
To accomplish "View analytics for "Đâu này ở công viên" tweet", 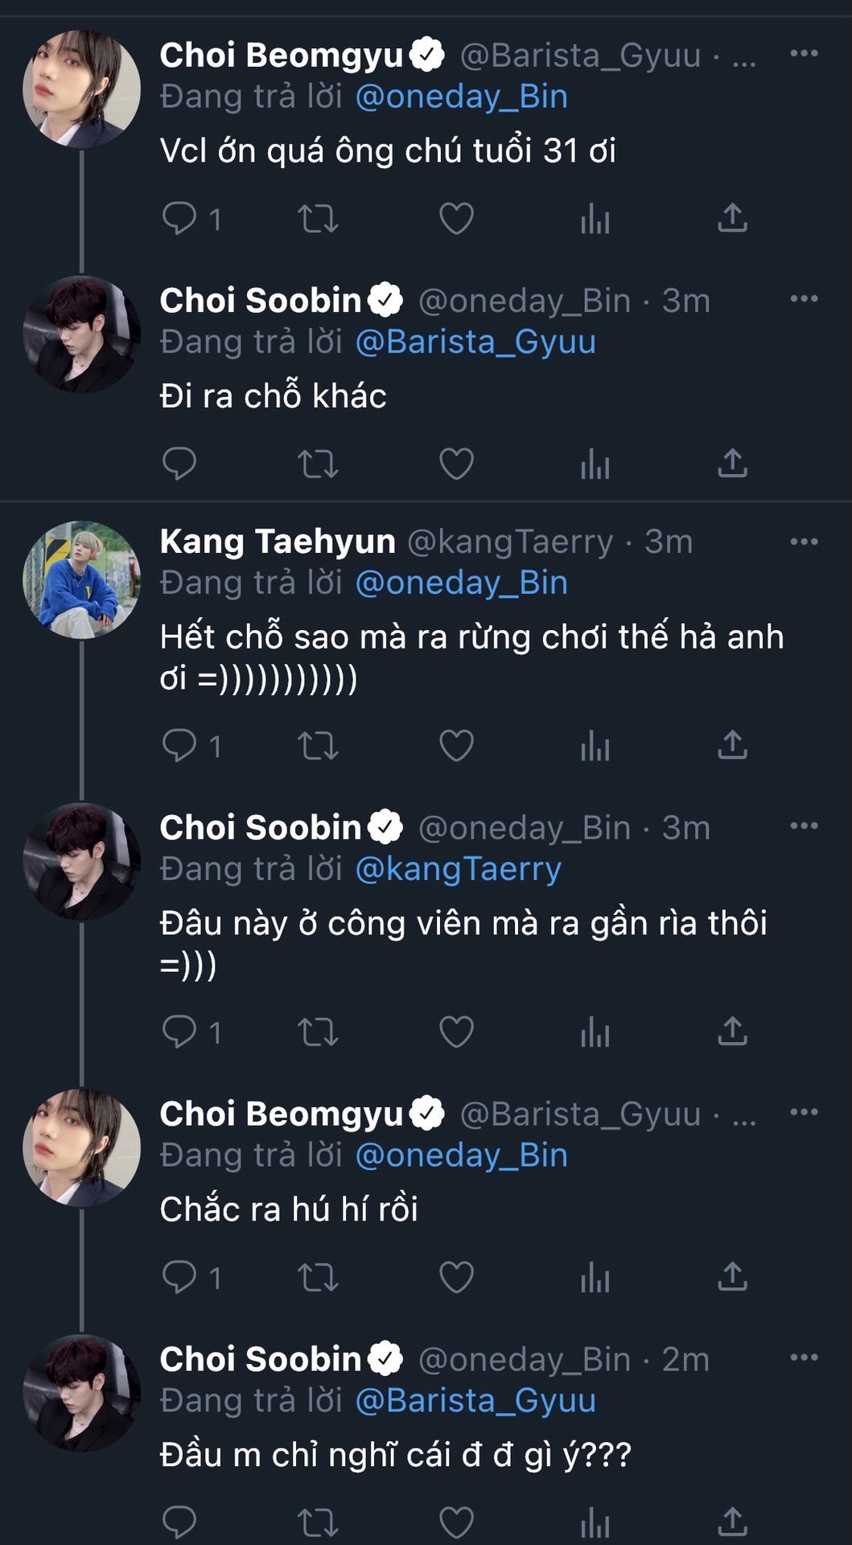I will (595, 1032).
